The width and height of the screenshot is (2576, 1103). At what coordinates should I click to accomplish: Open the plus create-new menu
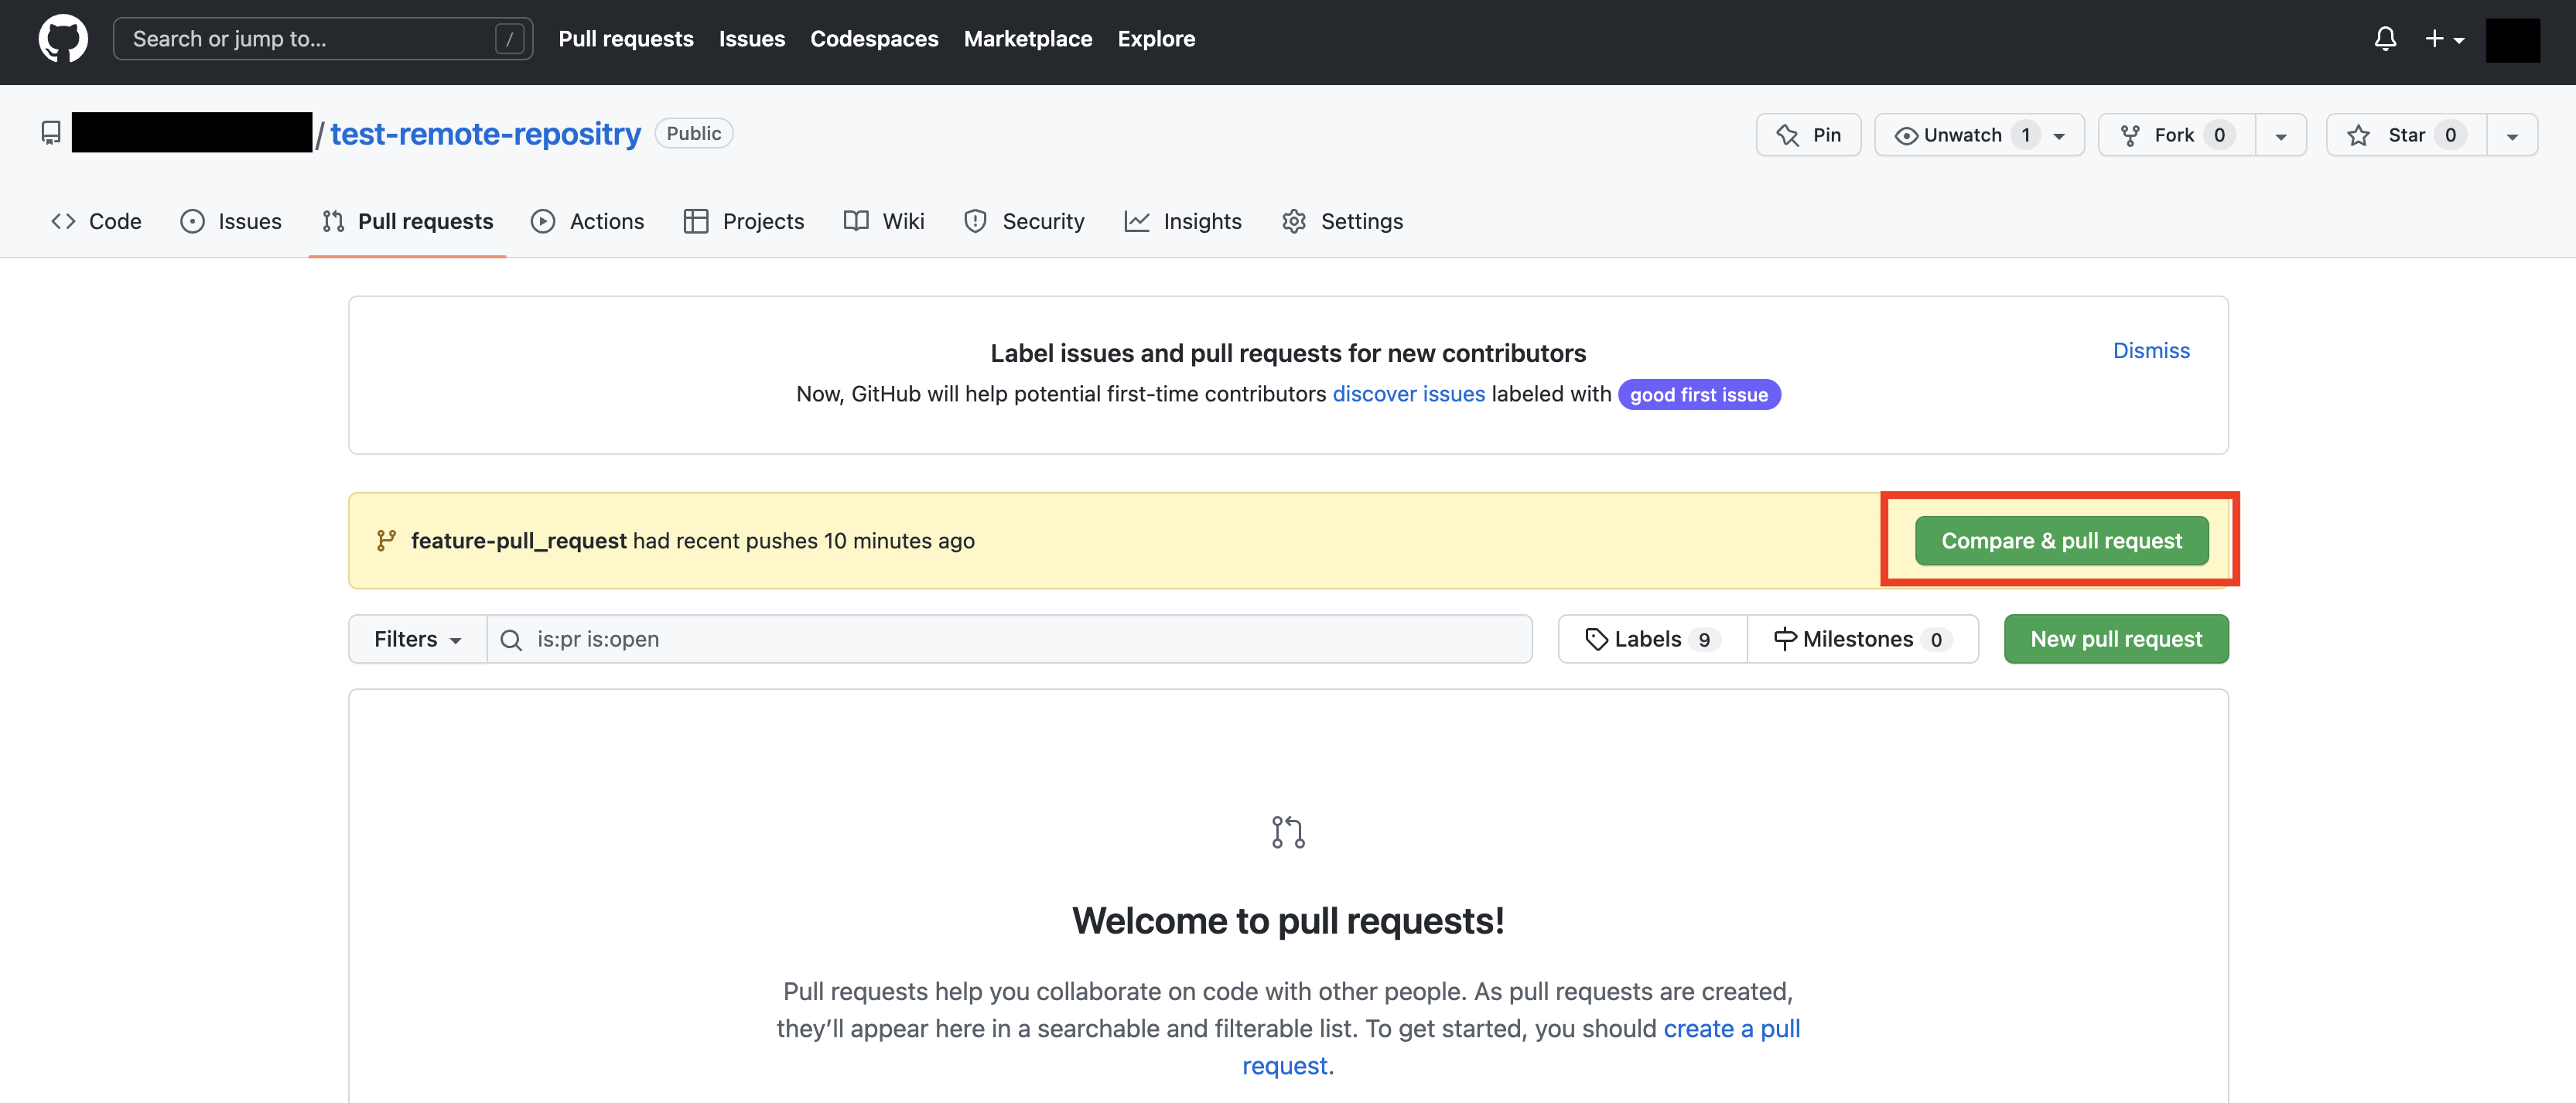pyautogui.click(x=2444, y=39)
